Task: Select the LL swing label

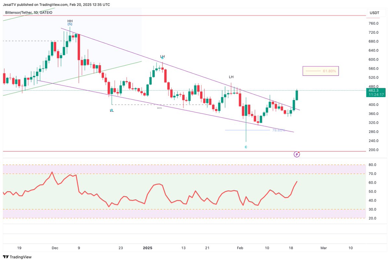Action: (x=112, y=110)
